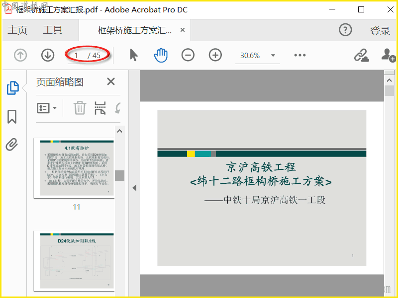Open the attachments paperclip panel
This screenshot has width=398, height=298.
(x=12, y=145)
